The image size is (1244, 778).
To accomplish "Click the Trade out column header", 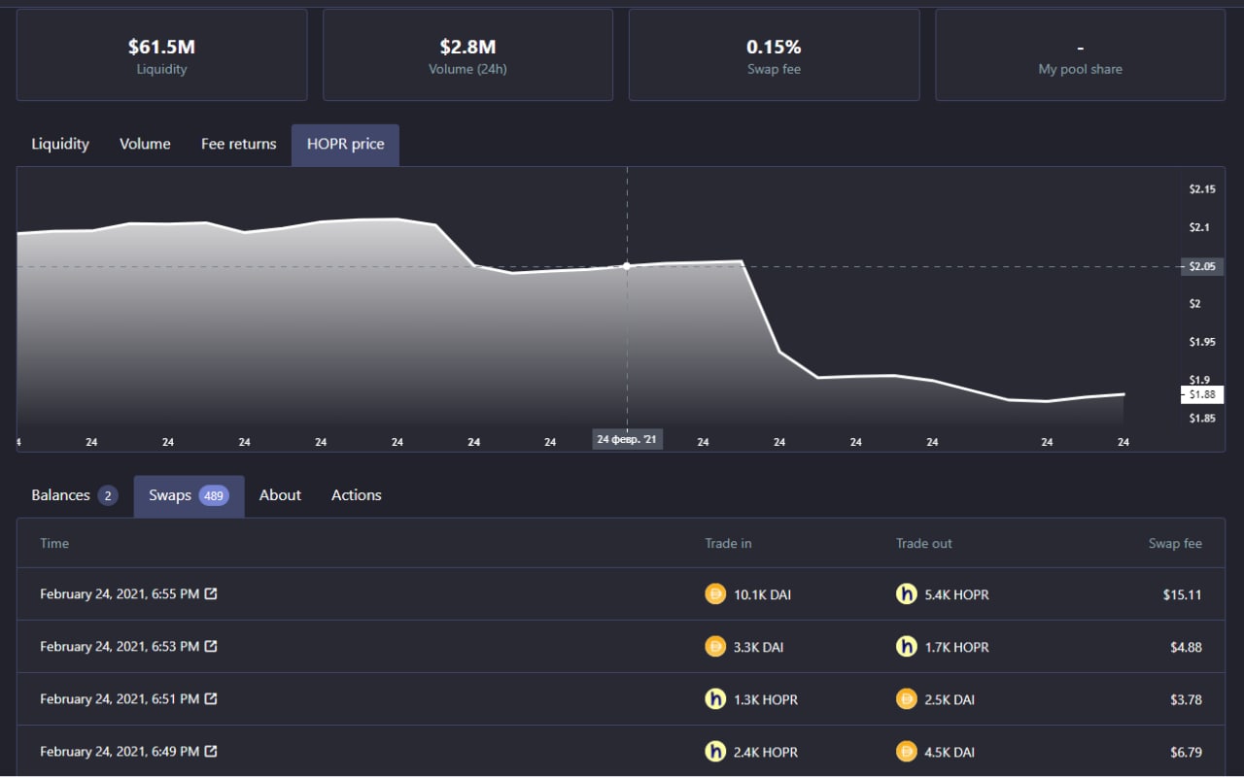I will coord(924,543).
